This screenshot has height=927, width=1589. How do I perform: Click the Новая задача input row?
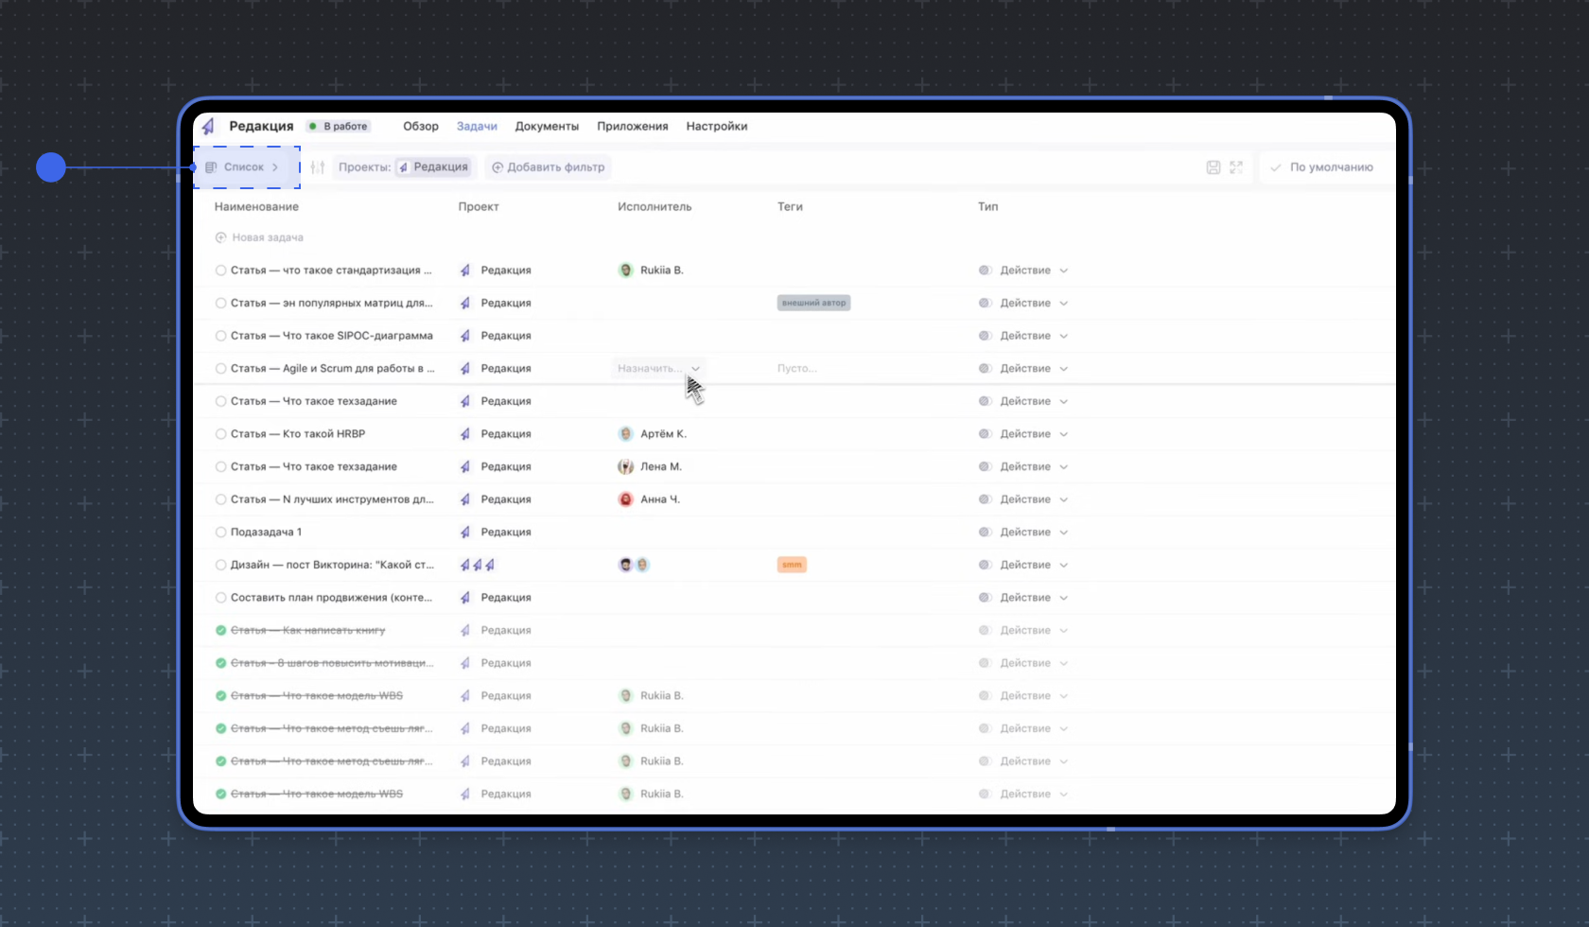pyautogui.click(x=267, y=237)
